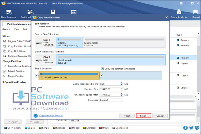201x134 pixels.
Task: Select destination Unallocated 256.0 GB block
Action: pyautogui.click(x=111, y=60)
